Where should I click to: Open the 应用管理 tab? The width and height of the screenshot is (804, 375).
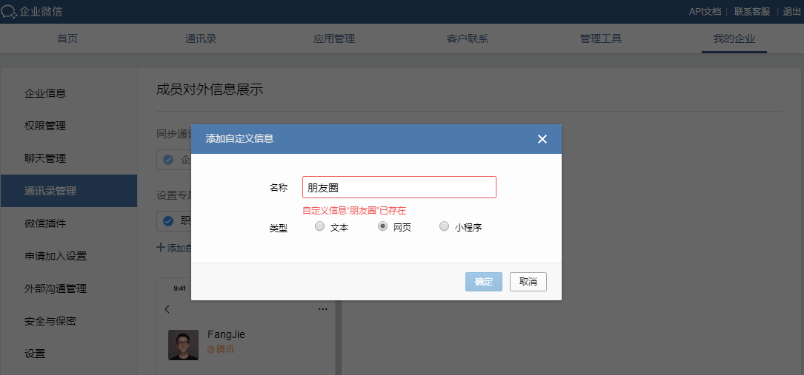[334, 39]
